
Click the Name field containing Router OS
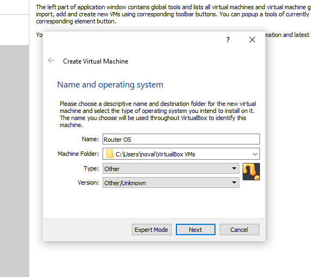[181, 139]
